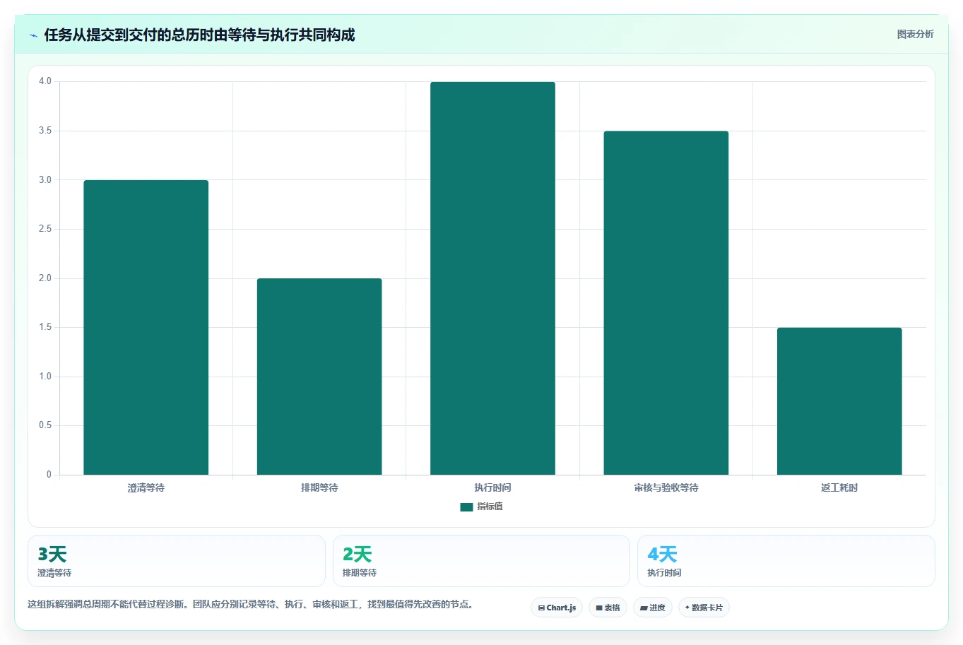Click the 数据卡片 tag chip
This screenshot has height=645, width=963.
[x=704, y=608]
